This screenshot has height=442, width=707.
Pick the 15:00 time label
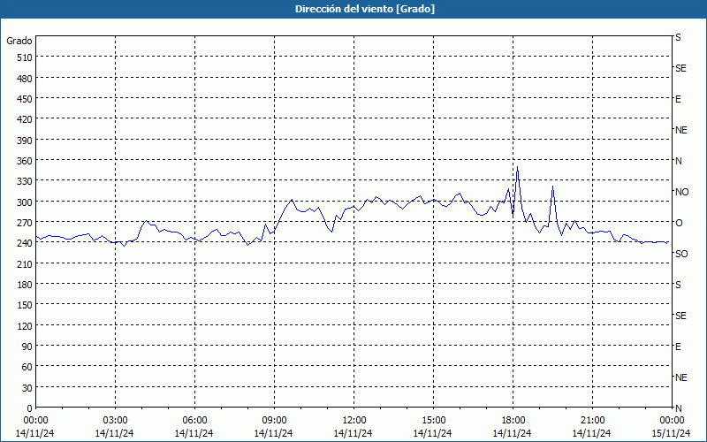point(433,421)
